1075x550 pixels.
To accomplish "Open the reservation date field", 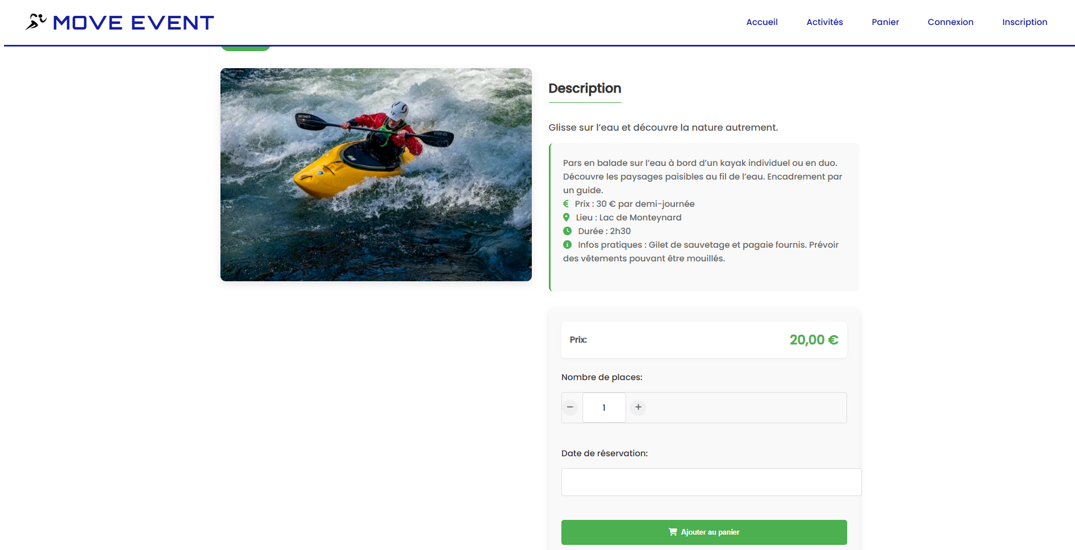I will pyautogui.click(x=711, y=482).
